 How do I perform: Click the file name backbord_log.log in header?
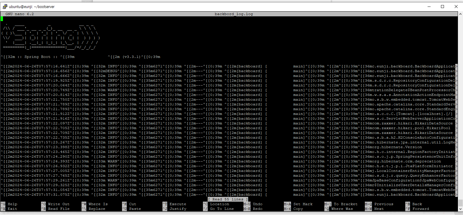pos(234,14)
